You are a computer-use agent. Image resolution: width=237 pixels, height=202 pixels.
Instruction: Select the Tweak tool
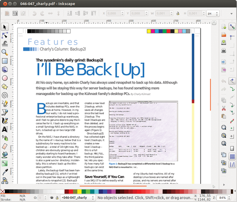pos(5,44)
